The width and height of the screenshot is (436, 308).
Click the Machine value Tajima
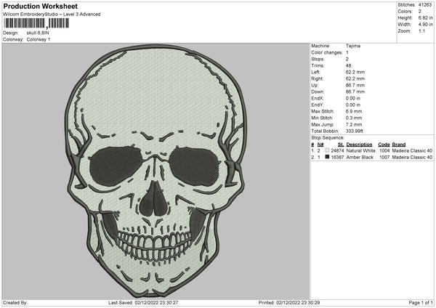pyautogui.click(x=354, y=46)
